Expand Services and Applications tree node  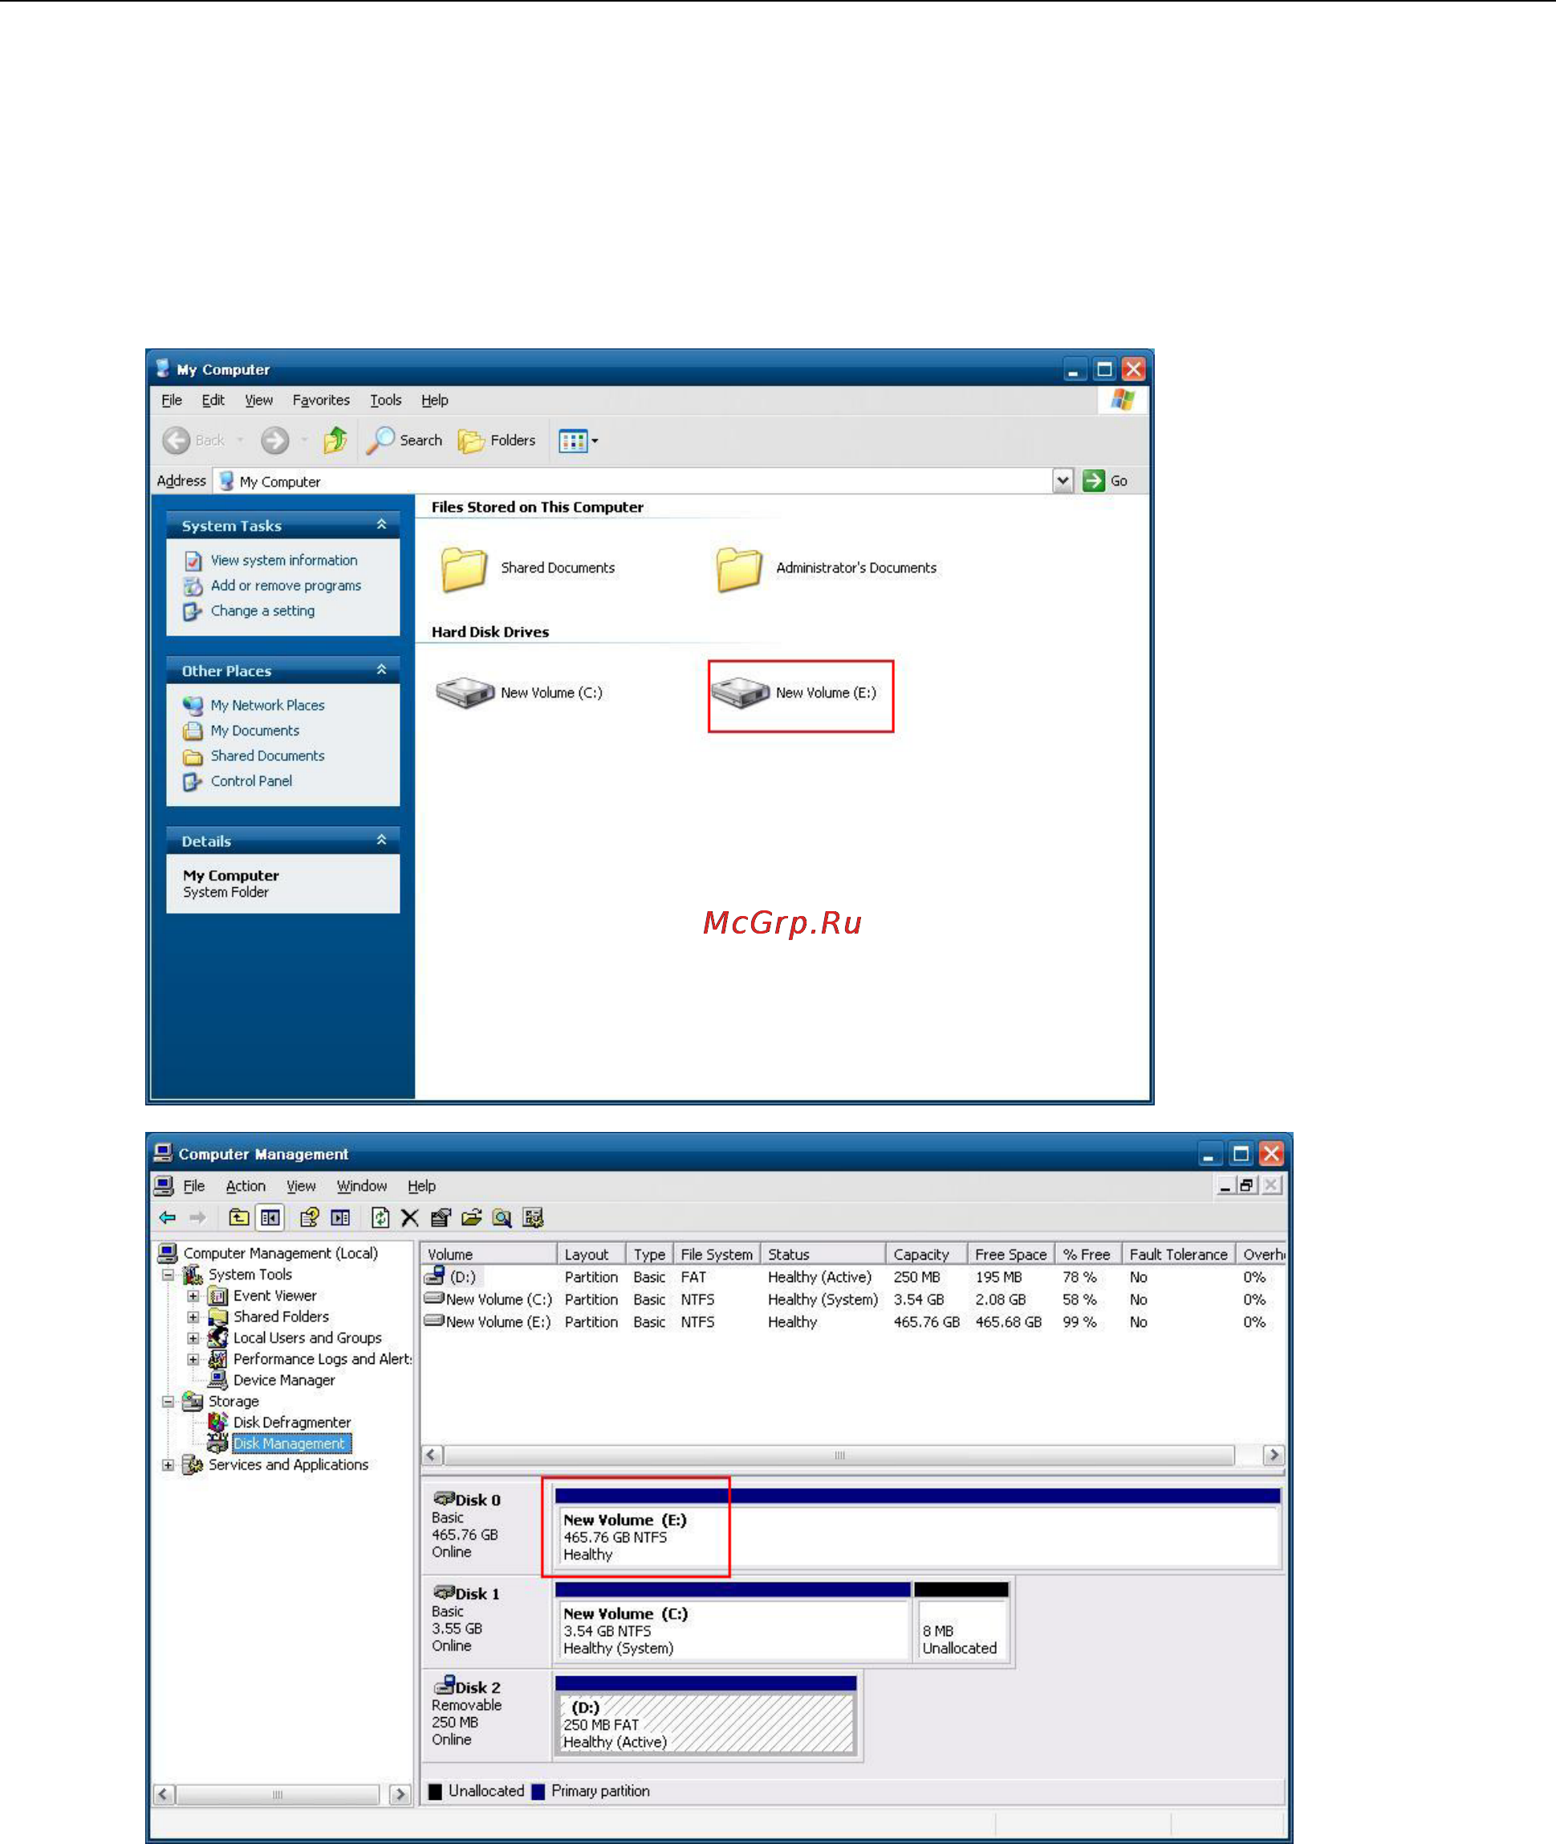tap(168, 1464)
